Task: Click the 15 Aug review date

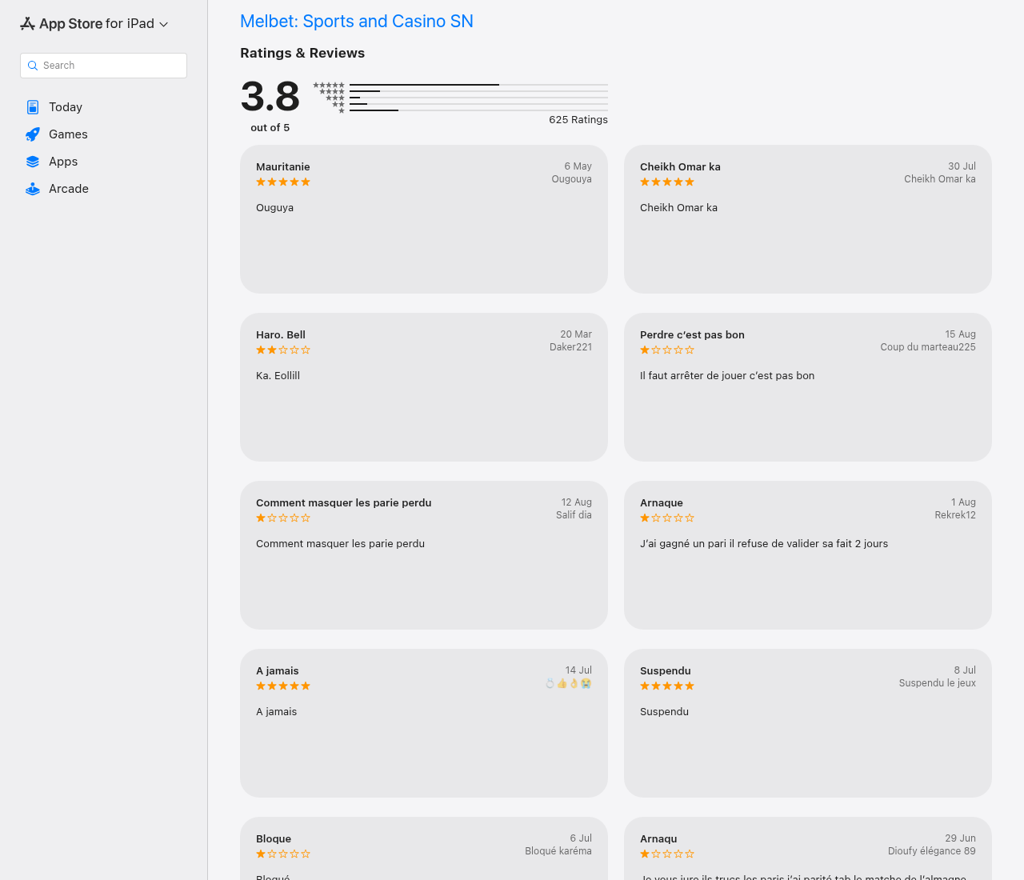Action: point(960,334)
